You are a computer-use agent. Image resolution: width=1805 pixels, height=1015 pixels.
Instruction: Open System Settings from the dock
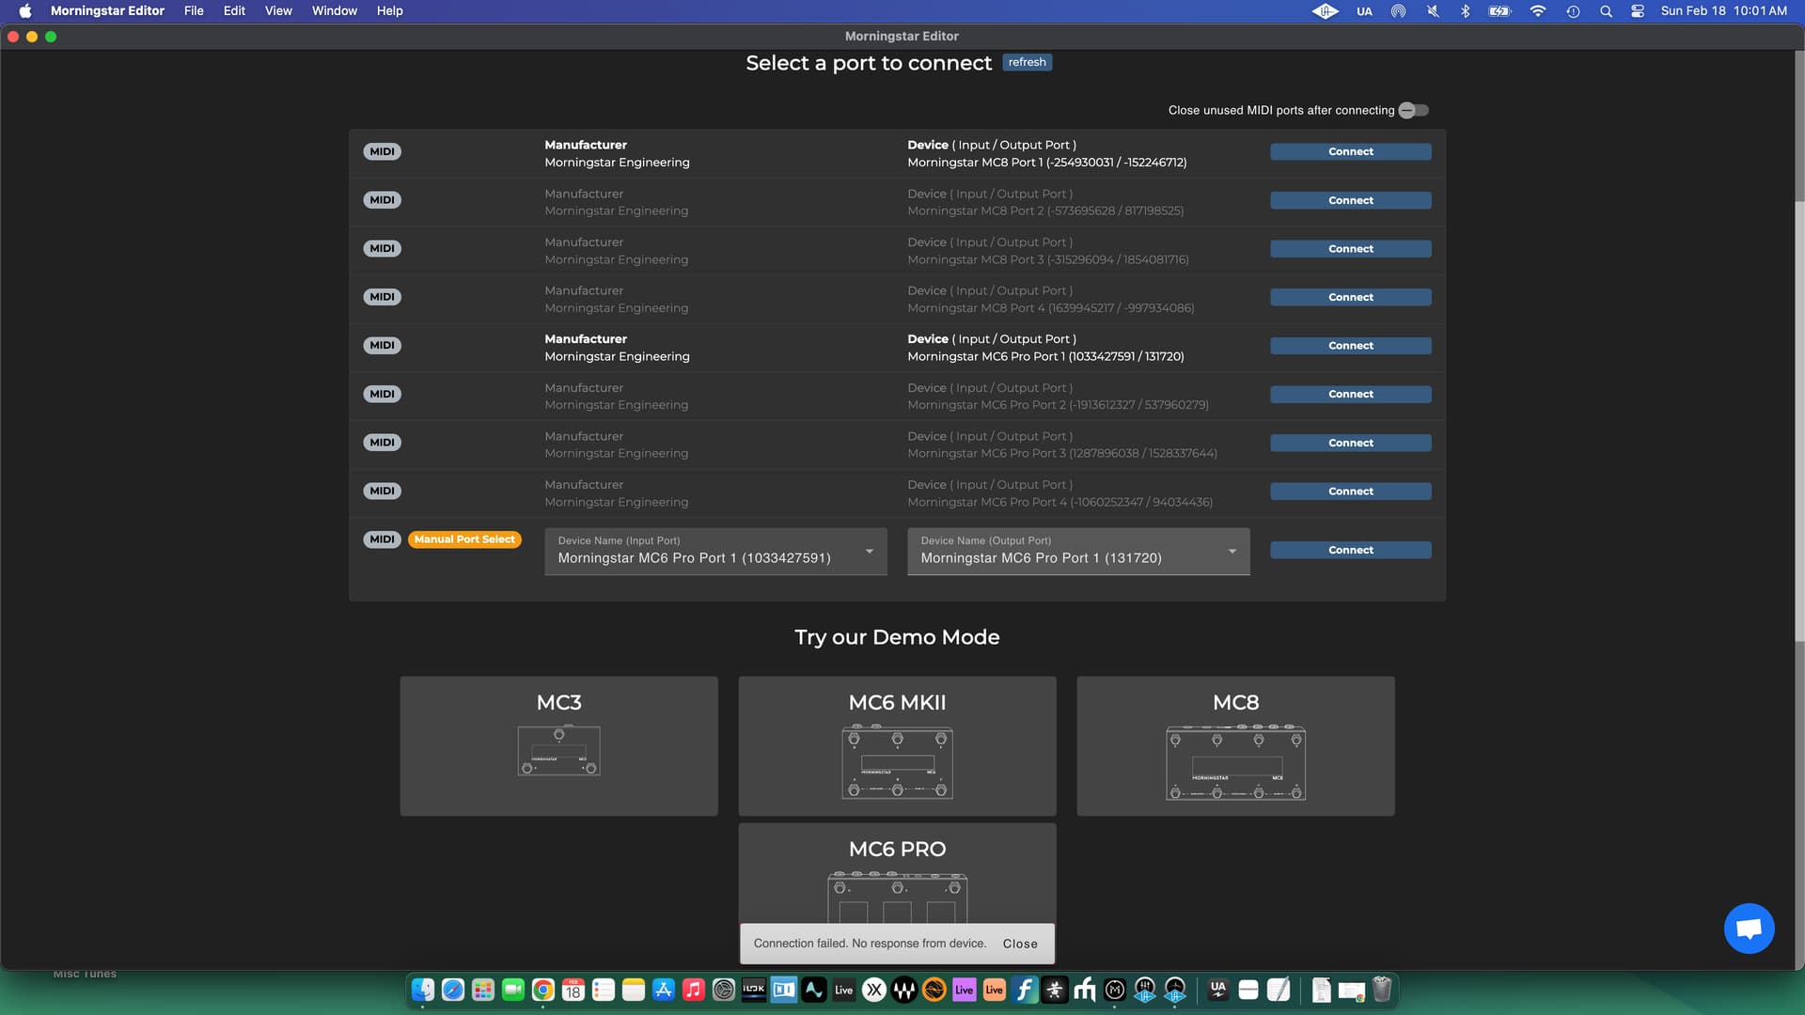(724, 990)
